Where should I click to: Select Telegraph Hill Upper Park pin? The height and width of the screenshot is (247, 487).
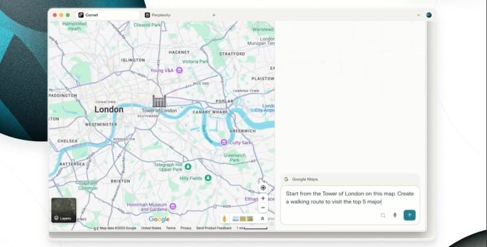(x=188, y=167)
